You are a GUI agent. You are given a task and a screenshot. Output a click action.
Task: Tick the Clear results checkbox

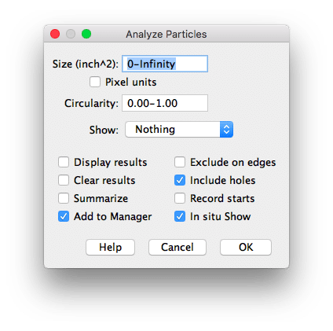click(64, 180)
